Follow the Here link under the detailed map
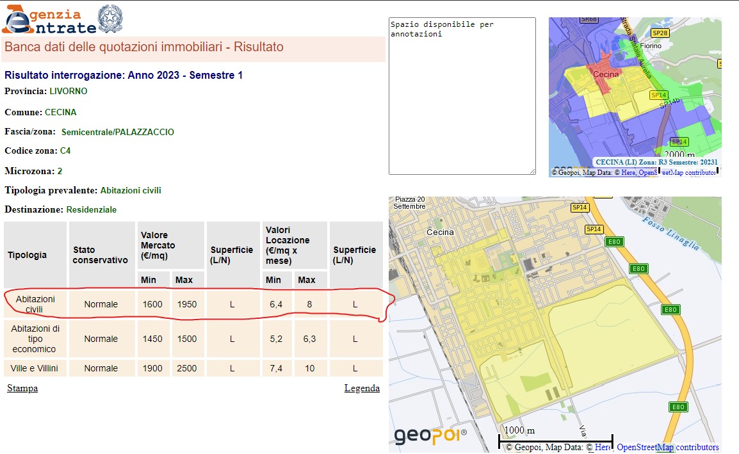The height and width of the screenshot is (454, 739). point(603,447)
